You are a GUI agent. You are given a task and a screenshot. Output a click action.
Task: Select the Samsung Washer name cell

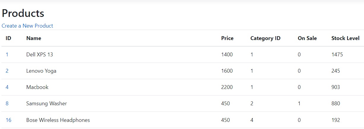pyautogui.click(x=47, y=103)
